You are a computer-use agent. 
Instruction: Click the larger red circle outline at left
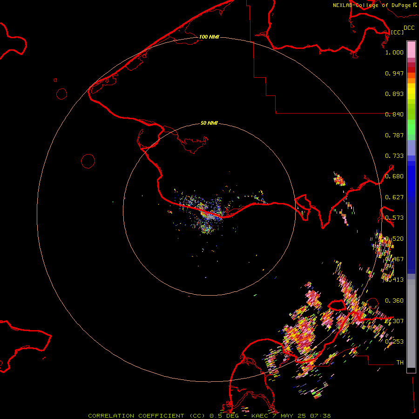point(88,161)
